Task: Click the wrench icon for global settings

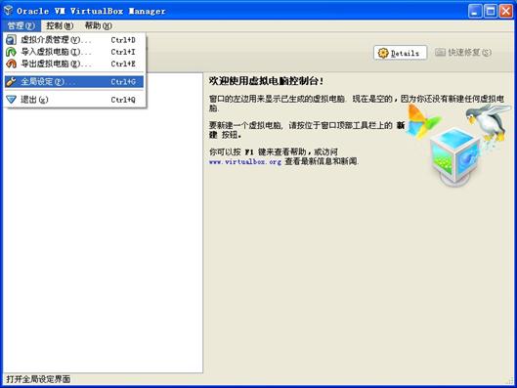Action: (x=11, y=81)
